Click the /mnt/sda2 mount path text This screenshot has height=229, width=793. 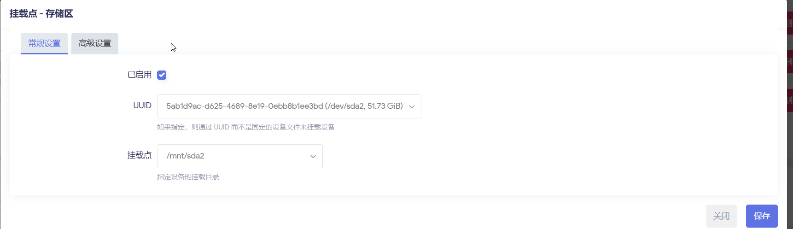click(185, 156)
